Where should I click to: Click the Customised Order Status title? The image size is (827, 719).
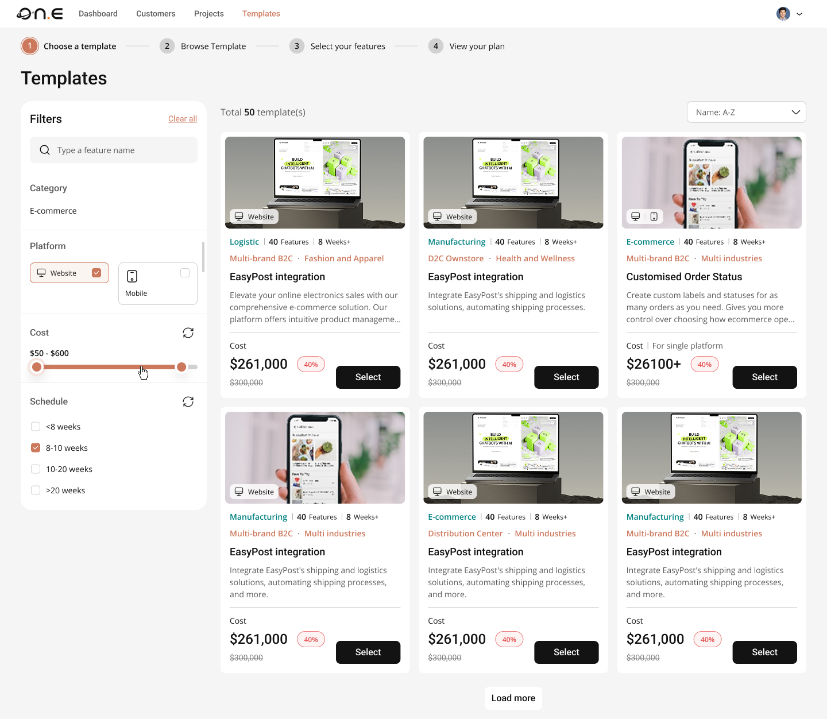click(684, 277)
